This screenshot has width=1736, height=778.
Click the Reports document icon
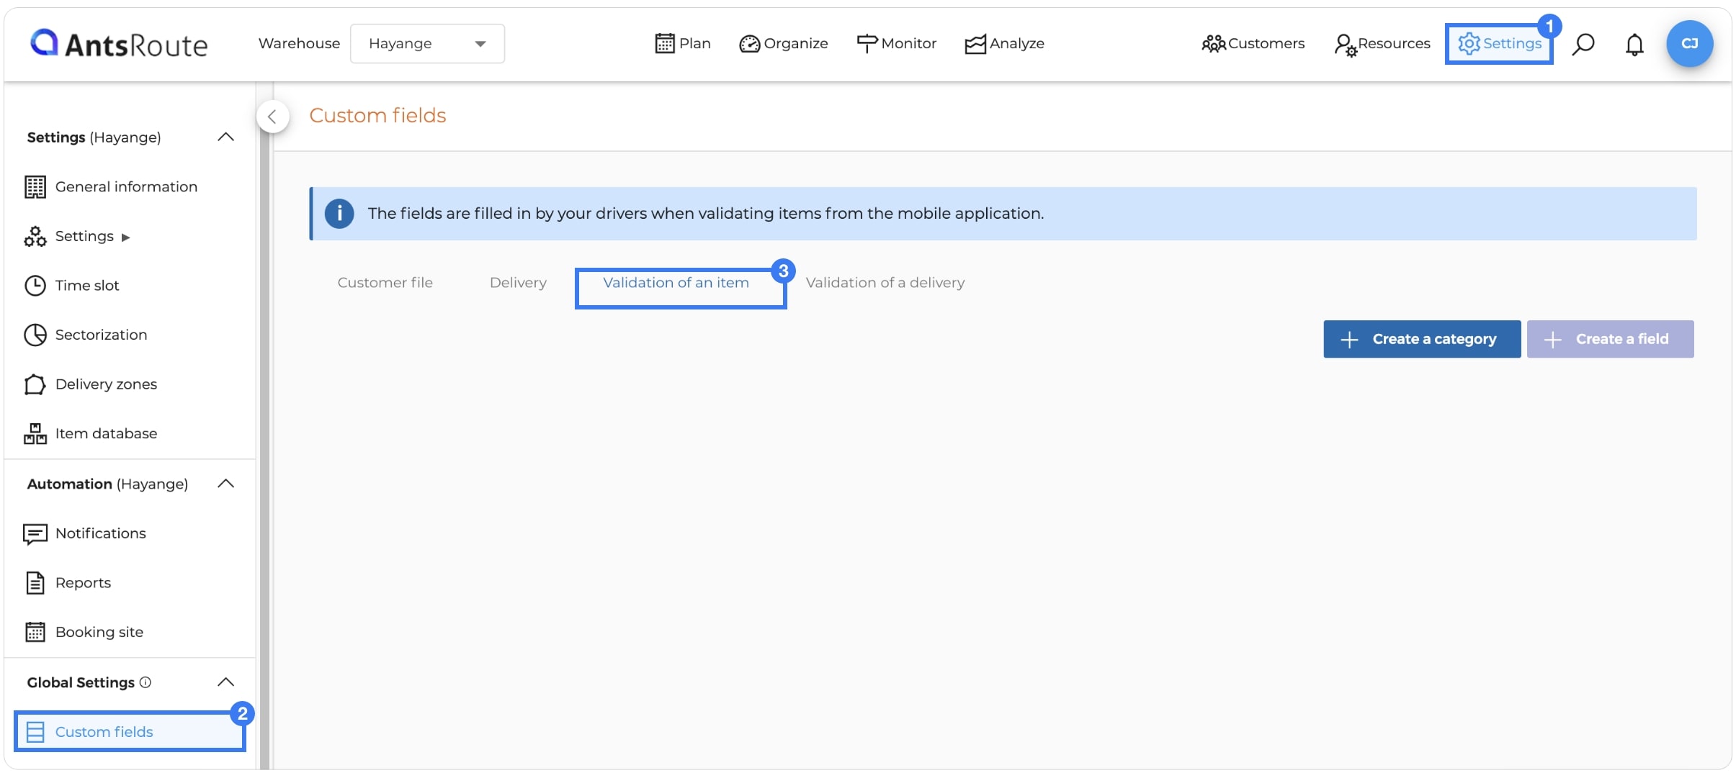pyautogui.click(x=35, y=583)
